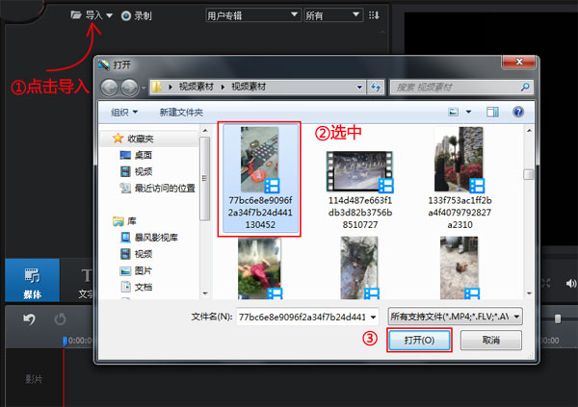Select video file 114d487e663f1db3d82b3756b8510727
The image size is (578, 407).
360,190
